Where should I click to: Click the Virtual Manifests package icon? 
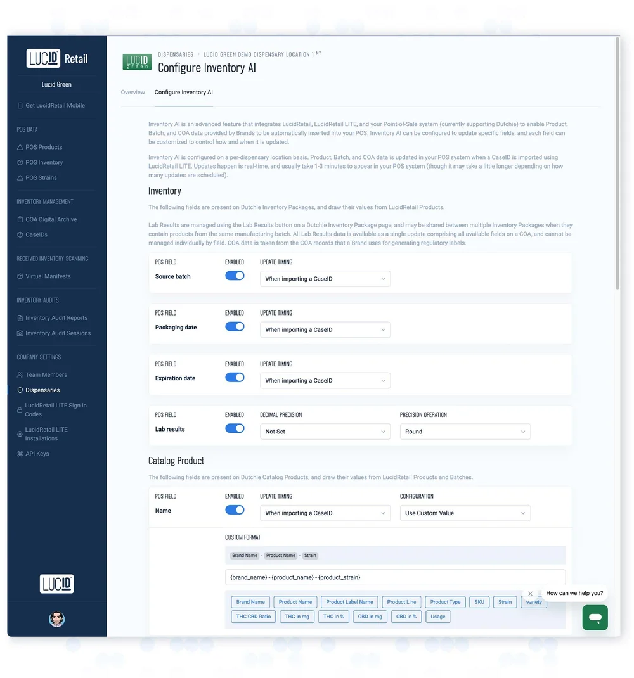(x=20, y=276)
